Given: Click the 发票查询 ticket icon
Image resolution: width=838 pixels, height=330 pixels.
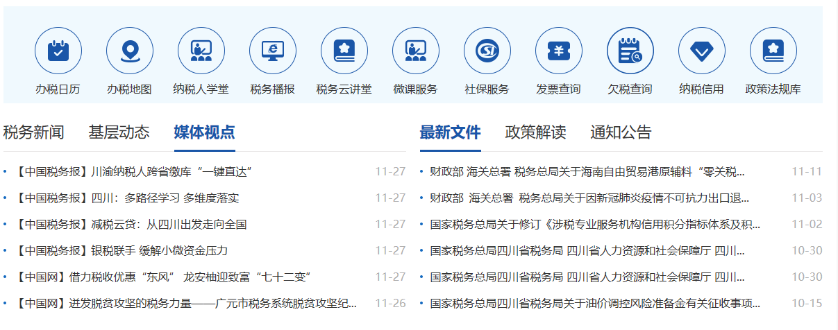Looking at the screenshot, I should [559, 51].
